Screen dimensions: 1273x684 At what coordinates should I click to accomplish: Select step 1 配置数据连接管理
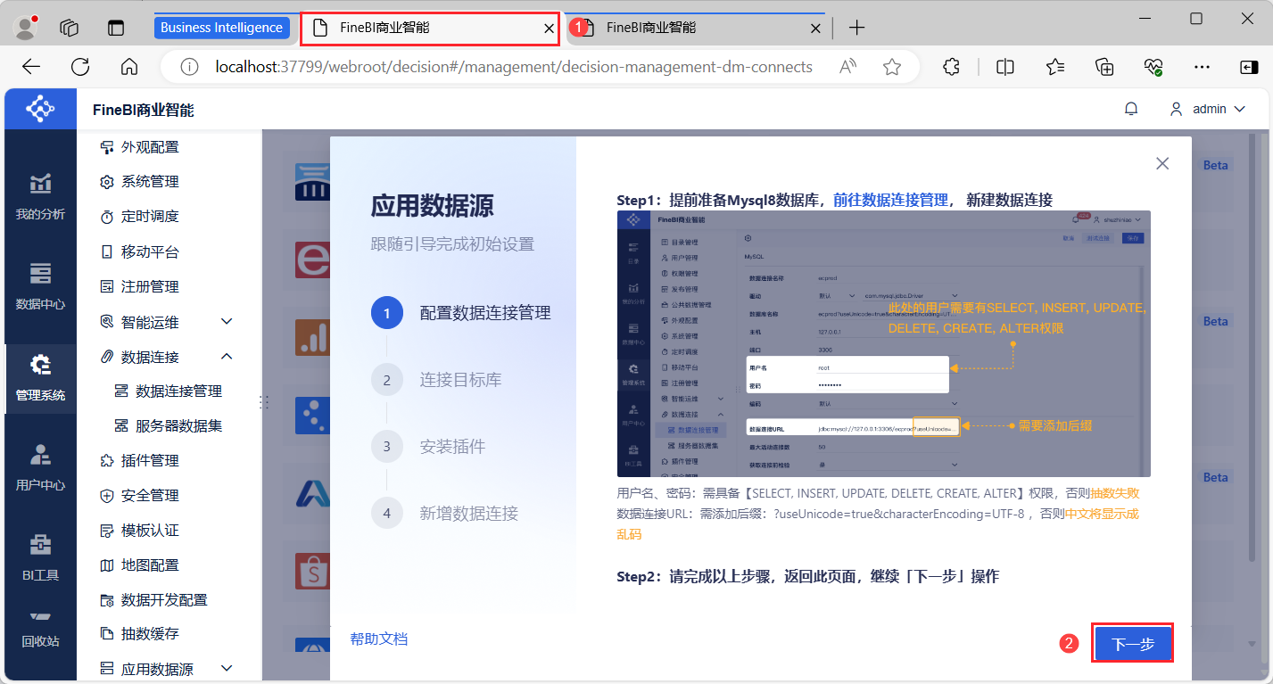point(461,313)
